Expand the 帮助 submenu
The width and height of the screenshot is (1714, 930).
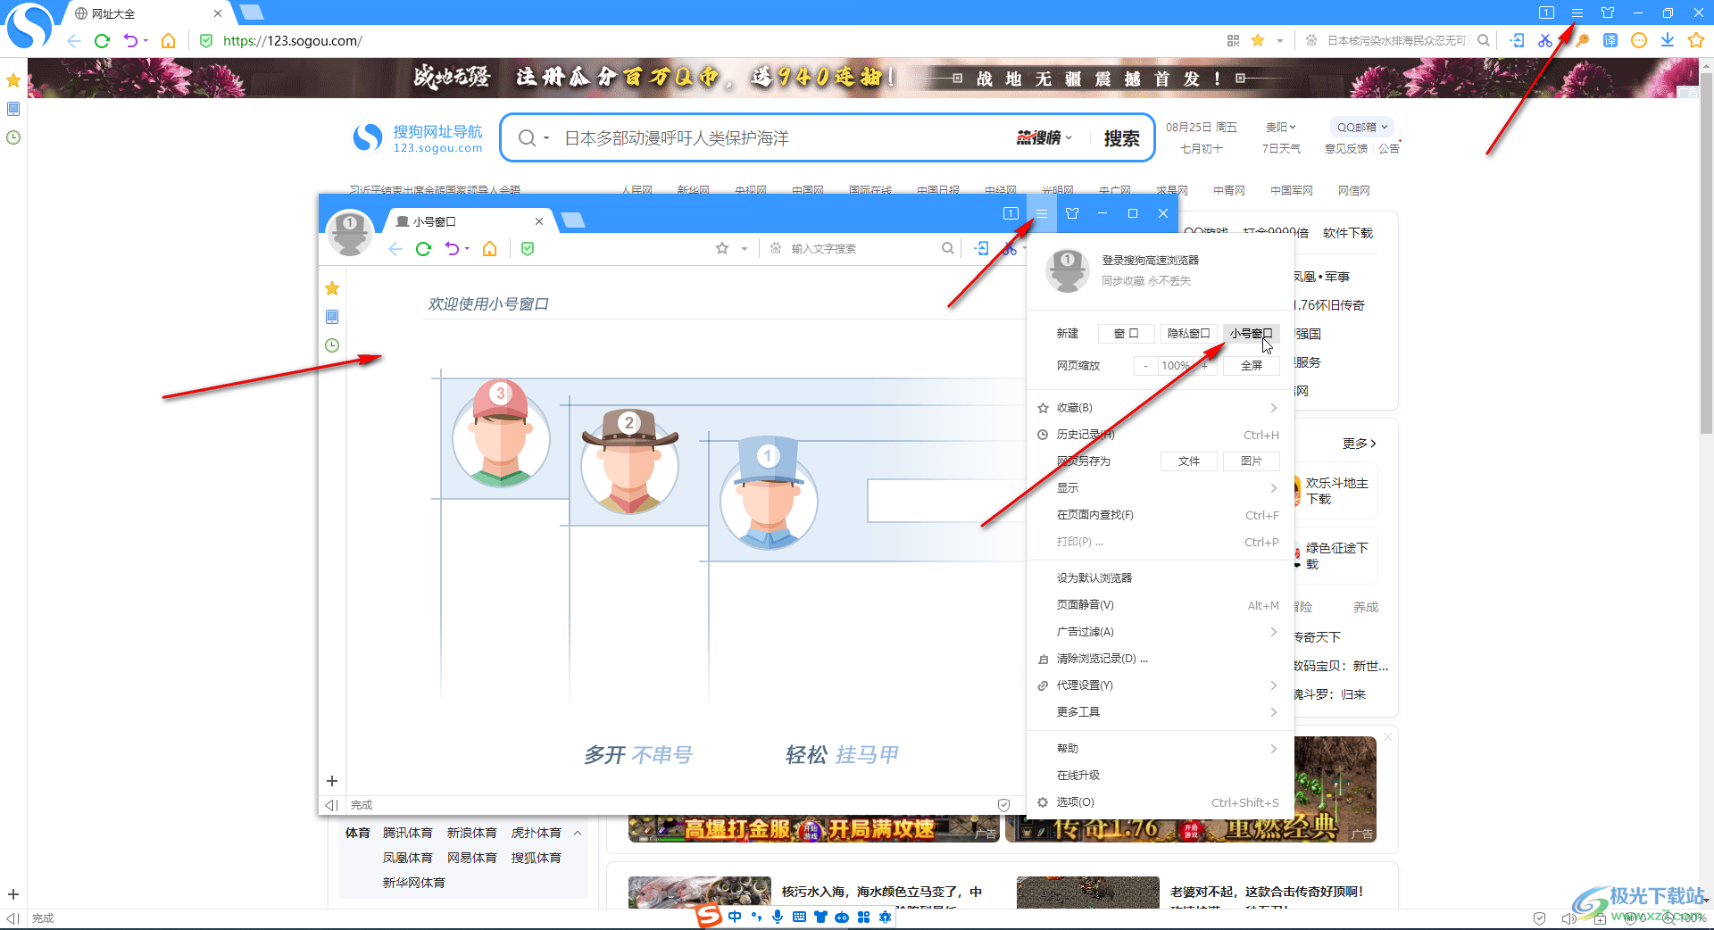pos(1161,749)
